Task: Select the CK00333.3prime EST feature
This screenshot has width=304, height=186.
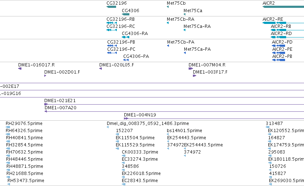Action: 124,156
